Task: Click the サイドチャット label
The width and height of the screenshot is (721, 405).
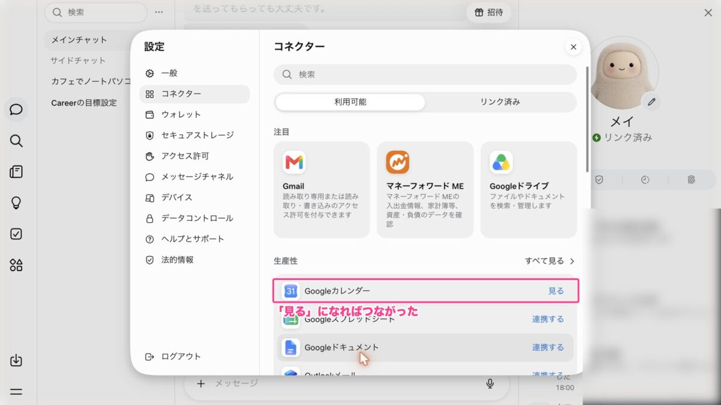Action: [78, 60]
